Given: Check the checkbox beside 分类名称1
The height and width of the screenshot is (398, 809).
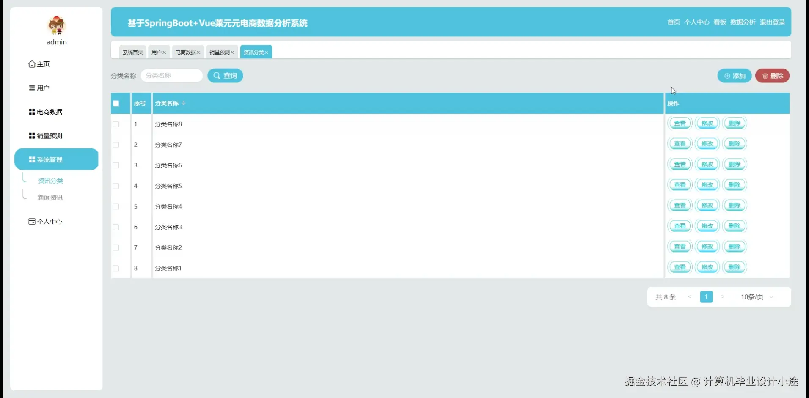Looking at the screenshot, I should tap(116, 268).
